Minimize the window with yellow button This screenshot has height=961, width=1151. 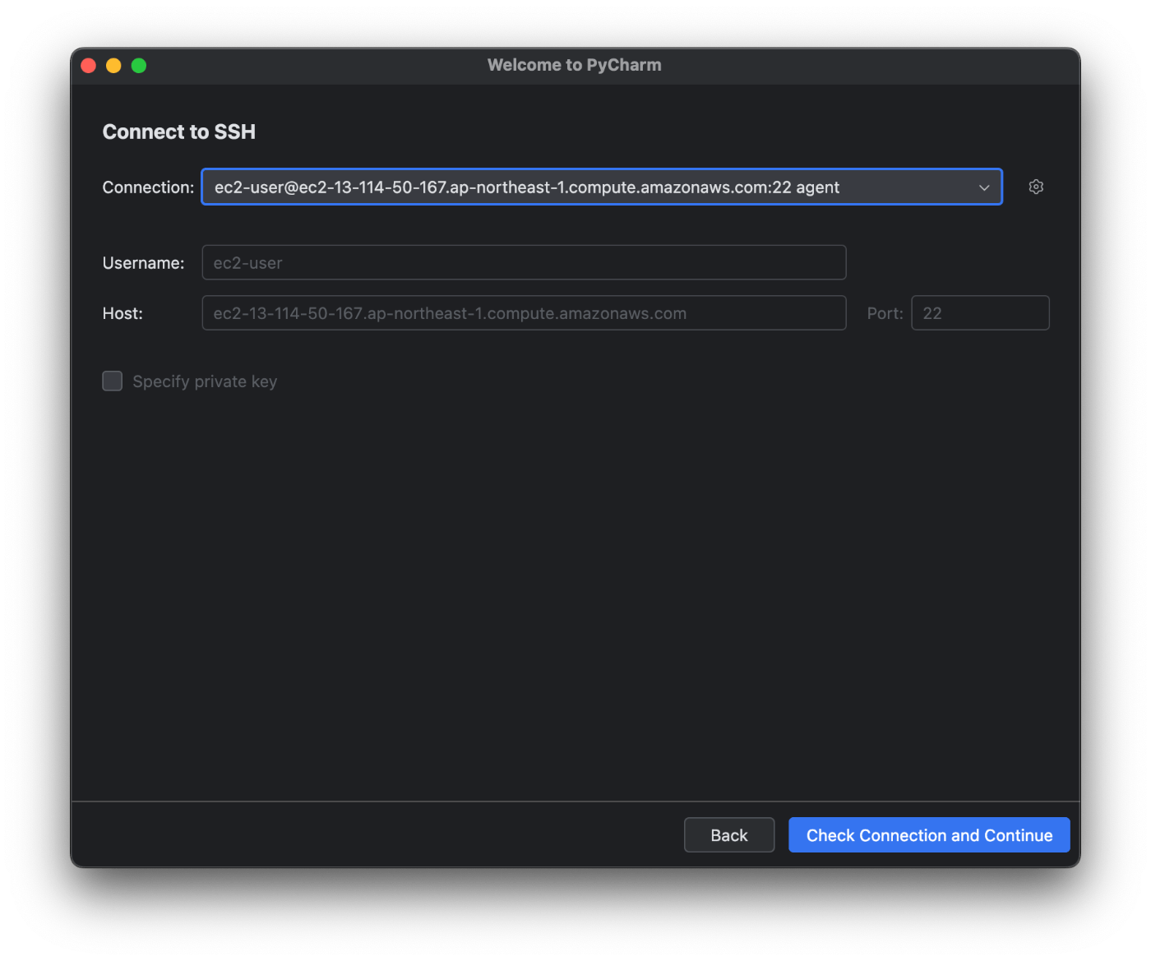[x=113, y=66]
